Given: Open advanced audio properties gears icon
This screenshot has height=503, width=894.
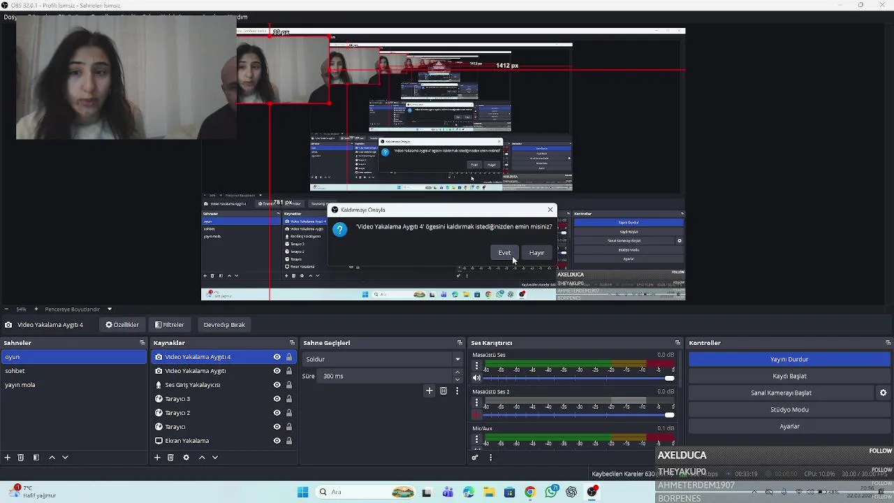Looking at the screenshot, I should pos(475,458).
